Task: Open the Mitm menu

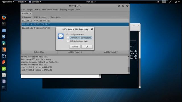Action: tap(49, 10)
